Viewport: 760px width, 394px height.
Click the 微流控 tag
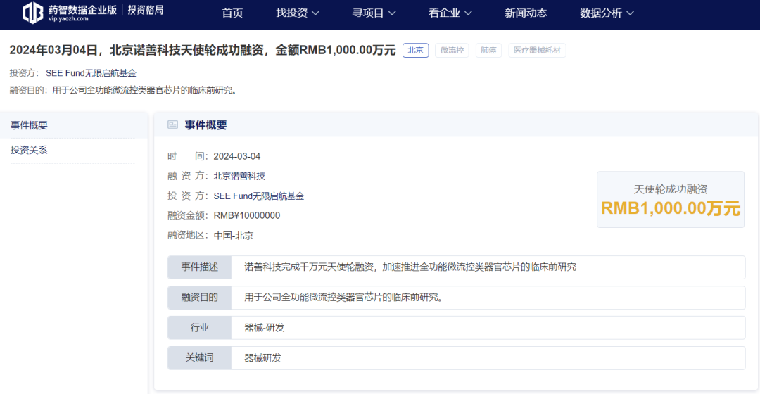(x=452, y=51)
